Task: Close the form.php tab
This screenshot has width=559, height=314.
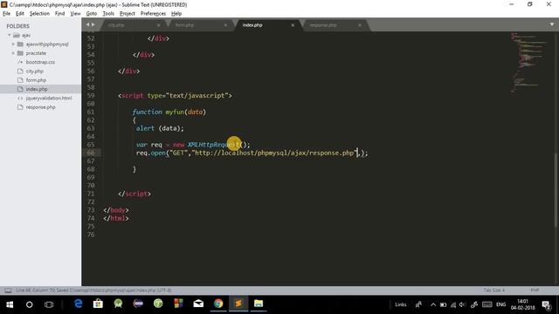Action: [225, 25]
